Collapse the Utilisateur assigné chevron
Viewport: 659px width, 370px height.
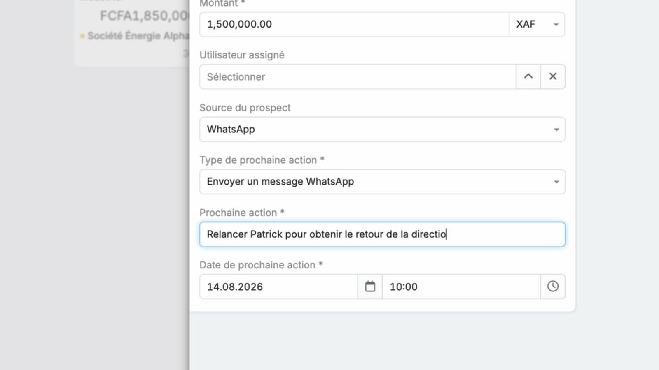pyautogui.click(x=528, y=76)
